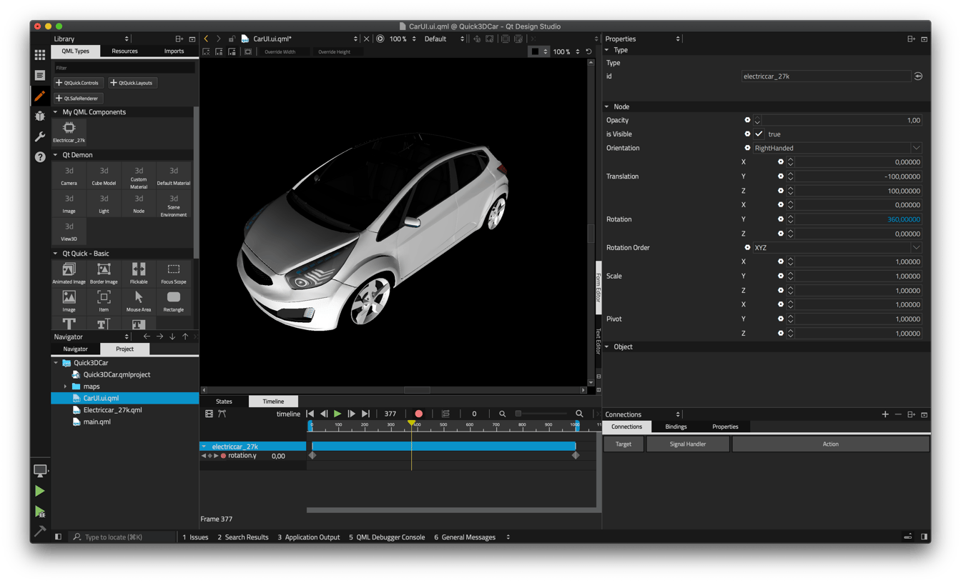This screenshot has width=961, height=583.
Task: Toggle the left sidebar visibility button
Action: tap(59, 537)
